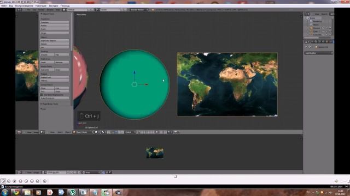Adjust media player volume slider
The height and width of the screenshot is (196, 350).
345,181
